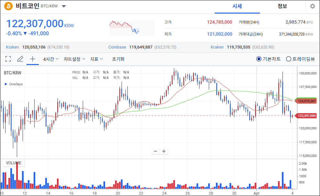
Task: Click the mini sparkline price chart
Action: pyautogui.click(x=132, y=28)
